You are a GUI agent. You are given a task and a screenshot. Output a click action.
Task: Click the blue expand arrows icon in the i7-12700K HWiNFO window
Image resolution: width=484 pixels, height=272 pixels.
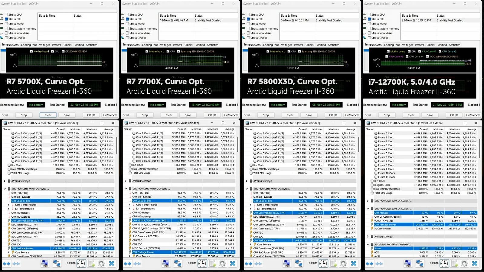(x=369, y=264)
